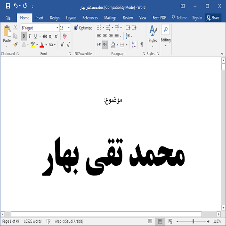Viewport: 226px width, 226px height.
Task: Open the Review tab
Action: point(128,18)
